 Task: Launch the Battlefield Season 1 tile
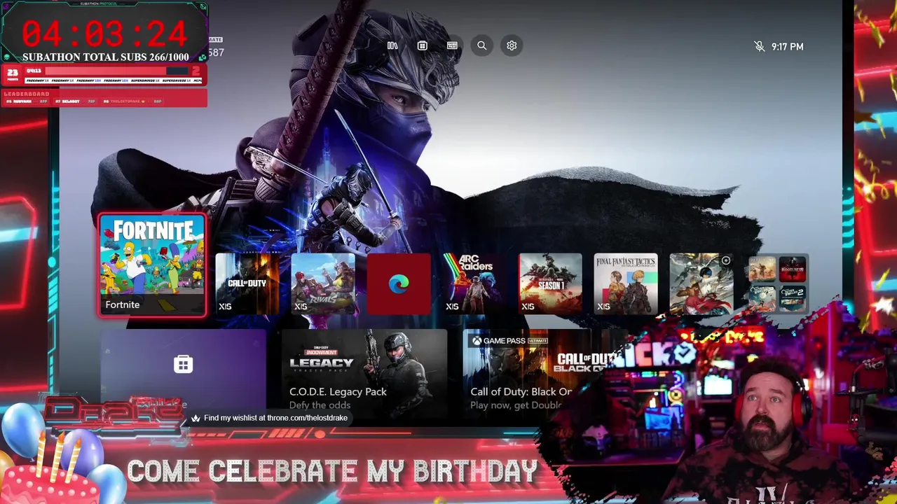550,283
